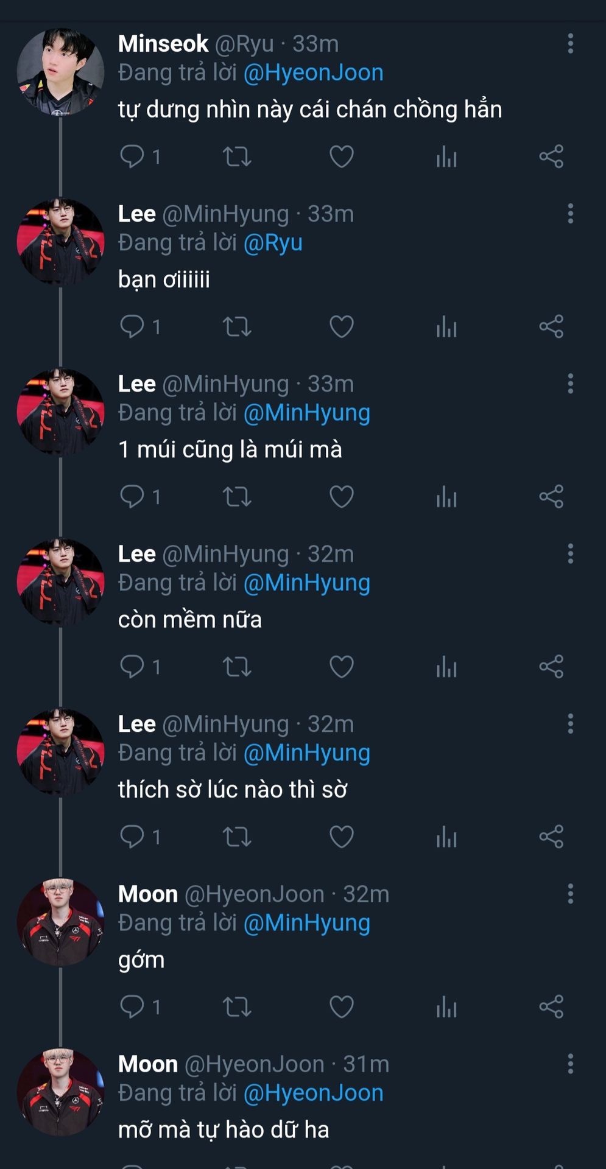This screenshot has width=606, height=1169.
Task: View analytics for Moon's "gớm" tweet
Action: point(446,1006)
